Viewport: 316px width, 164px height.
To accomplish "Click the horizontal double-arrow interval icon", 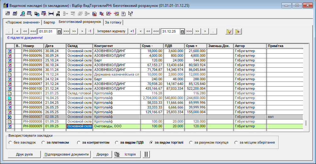I will click(51, 13).
